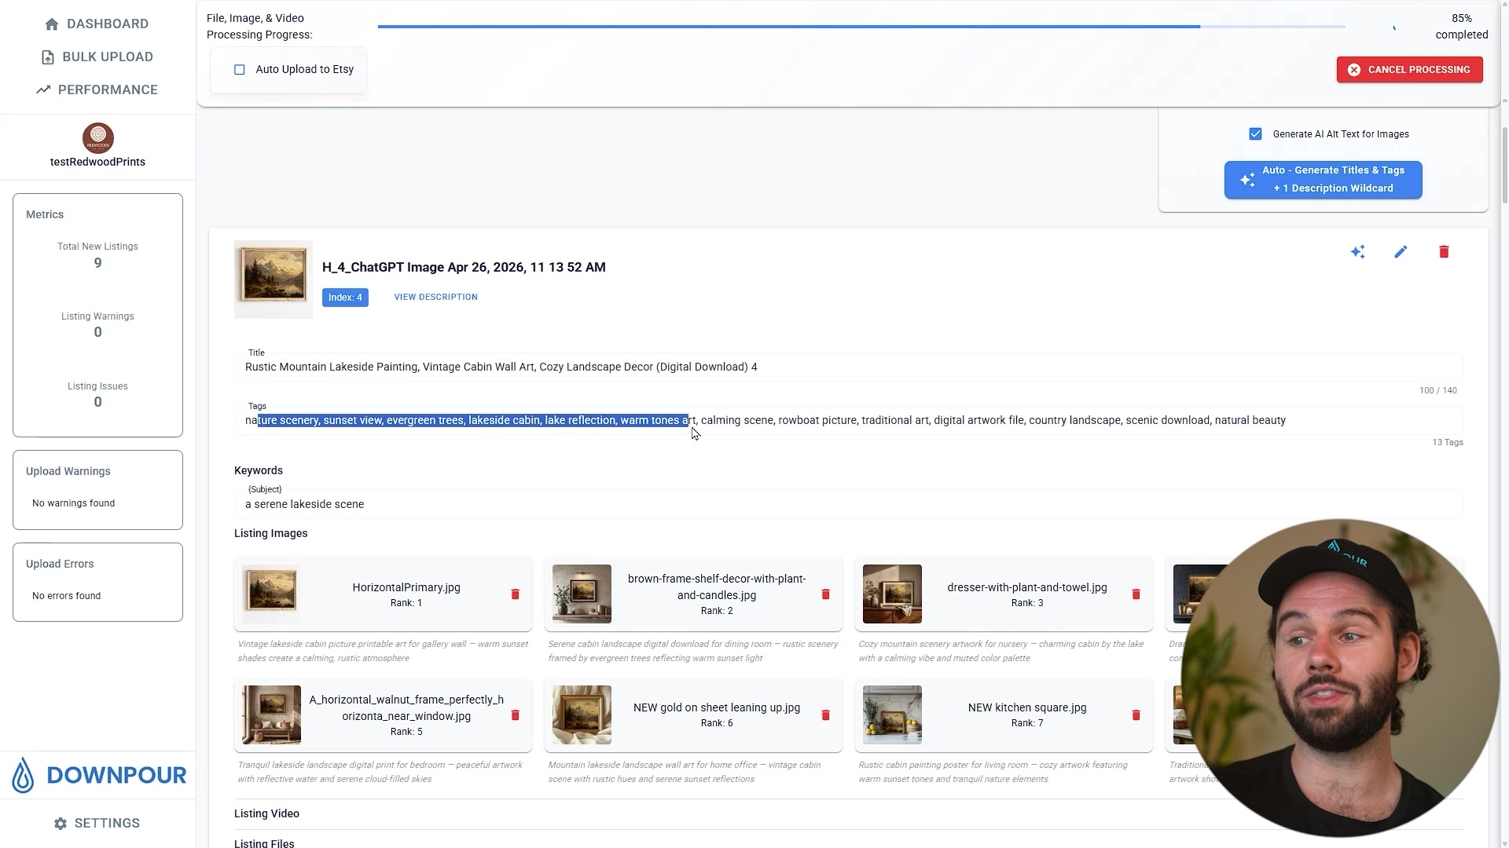
Task: Click the '13 Tags' counter text
Action: 1448,443
